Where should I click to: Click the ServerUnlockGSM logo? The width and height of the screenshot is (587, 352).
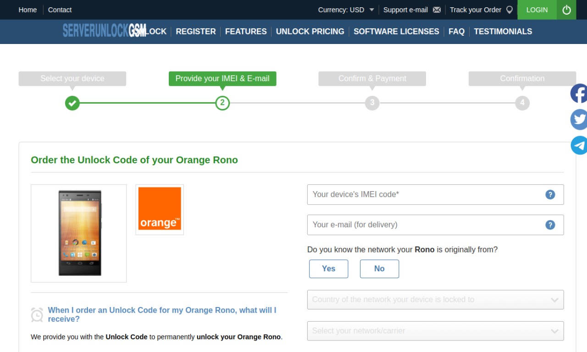coord(105,31)
